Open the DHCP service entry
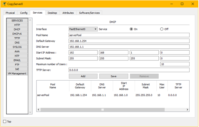Viewport: 199px width, 127px height. click(x=17, y=30)
